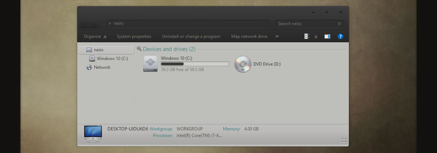Open the view options dropdown arrow

pyautogui.click(x=316, y=36)
